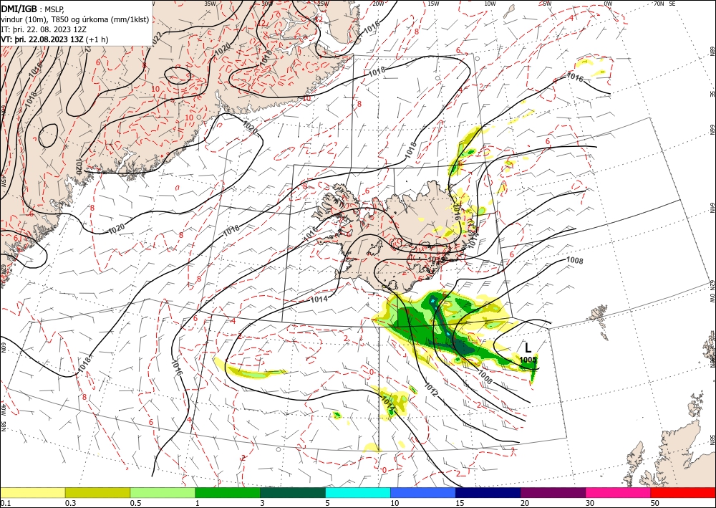The image size is (716, 508).
Task: Click the 'vindur (10m), T850 og úrkoma' line
Action: click(74, 19)
